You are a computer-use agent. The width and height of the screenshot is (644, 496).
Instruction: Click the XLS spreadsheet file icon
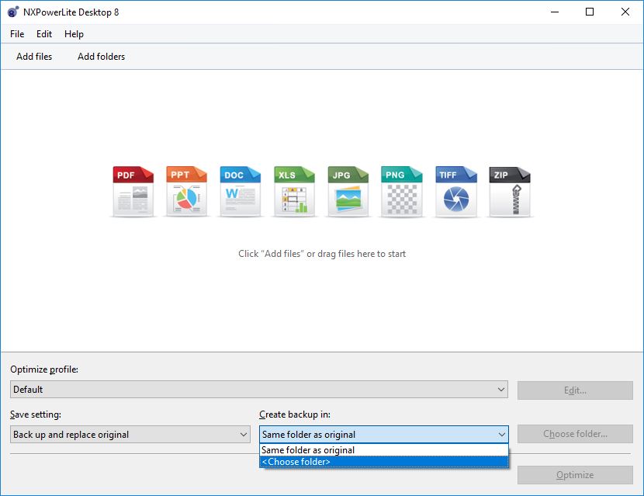pos(294,192)
